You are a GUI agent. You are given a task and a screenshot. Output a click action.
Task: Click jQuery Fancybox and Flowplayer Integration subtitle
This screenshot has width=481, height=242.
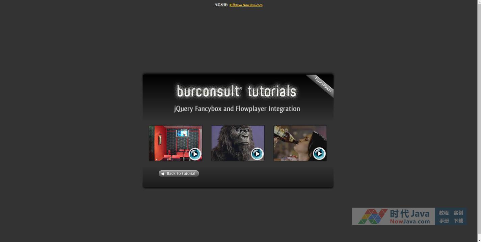coord(237,109)
